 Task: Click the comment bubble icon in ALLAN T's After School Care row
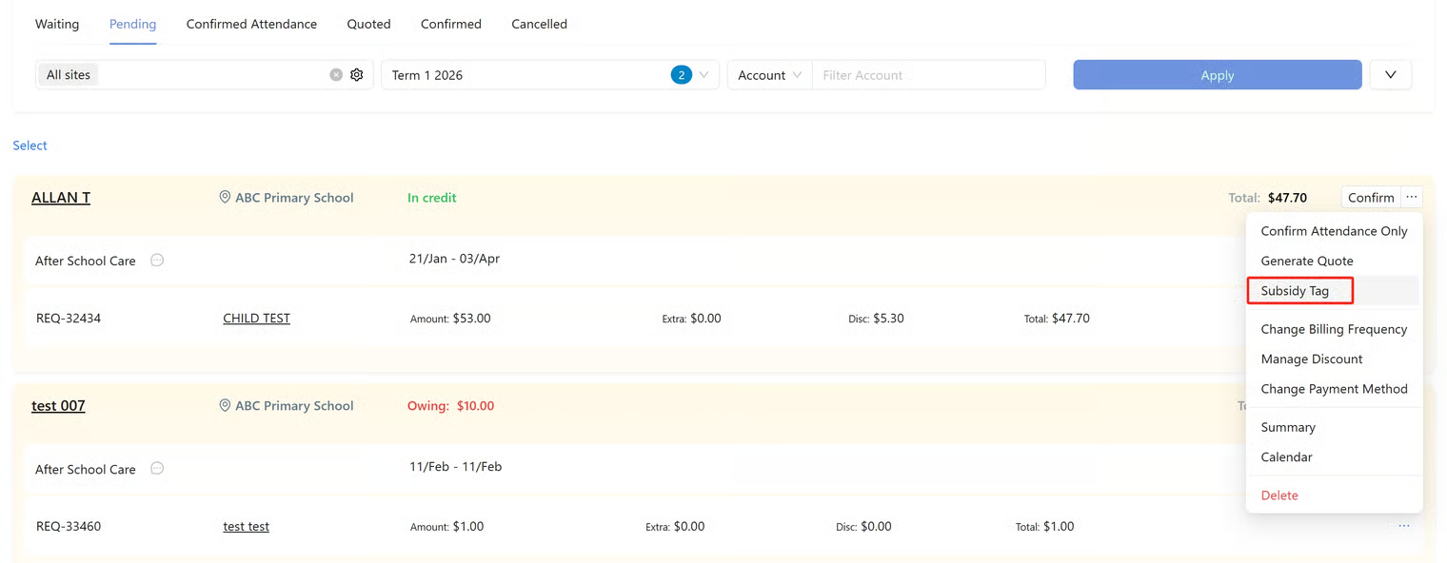(157, 261)
